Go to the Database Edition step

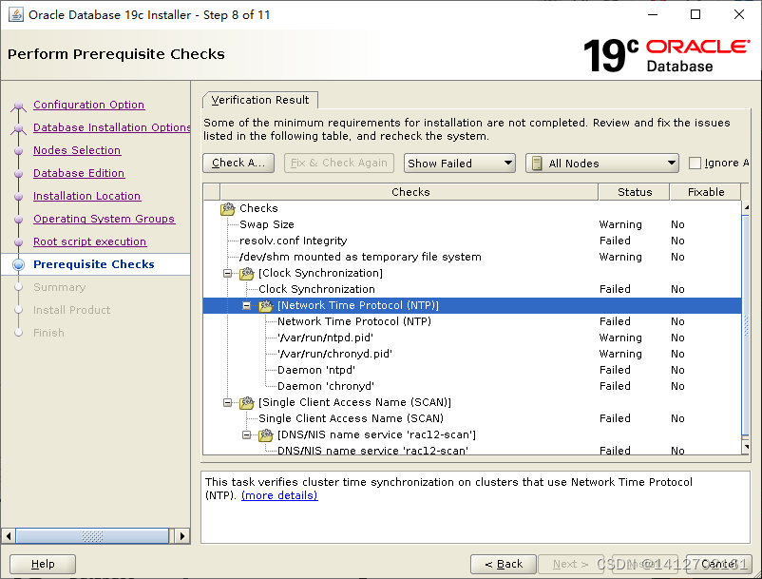point(79,174)
